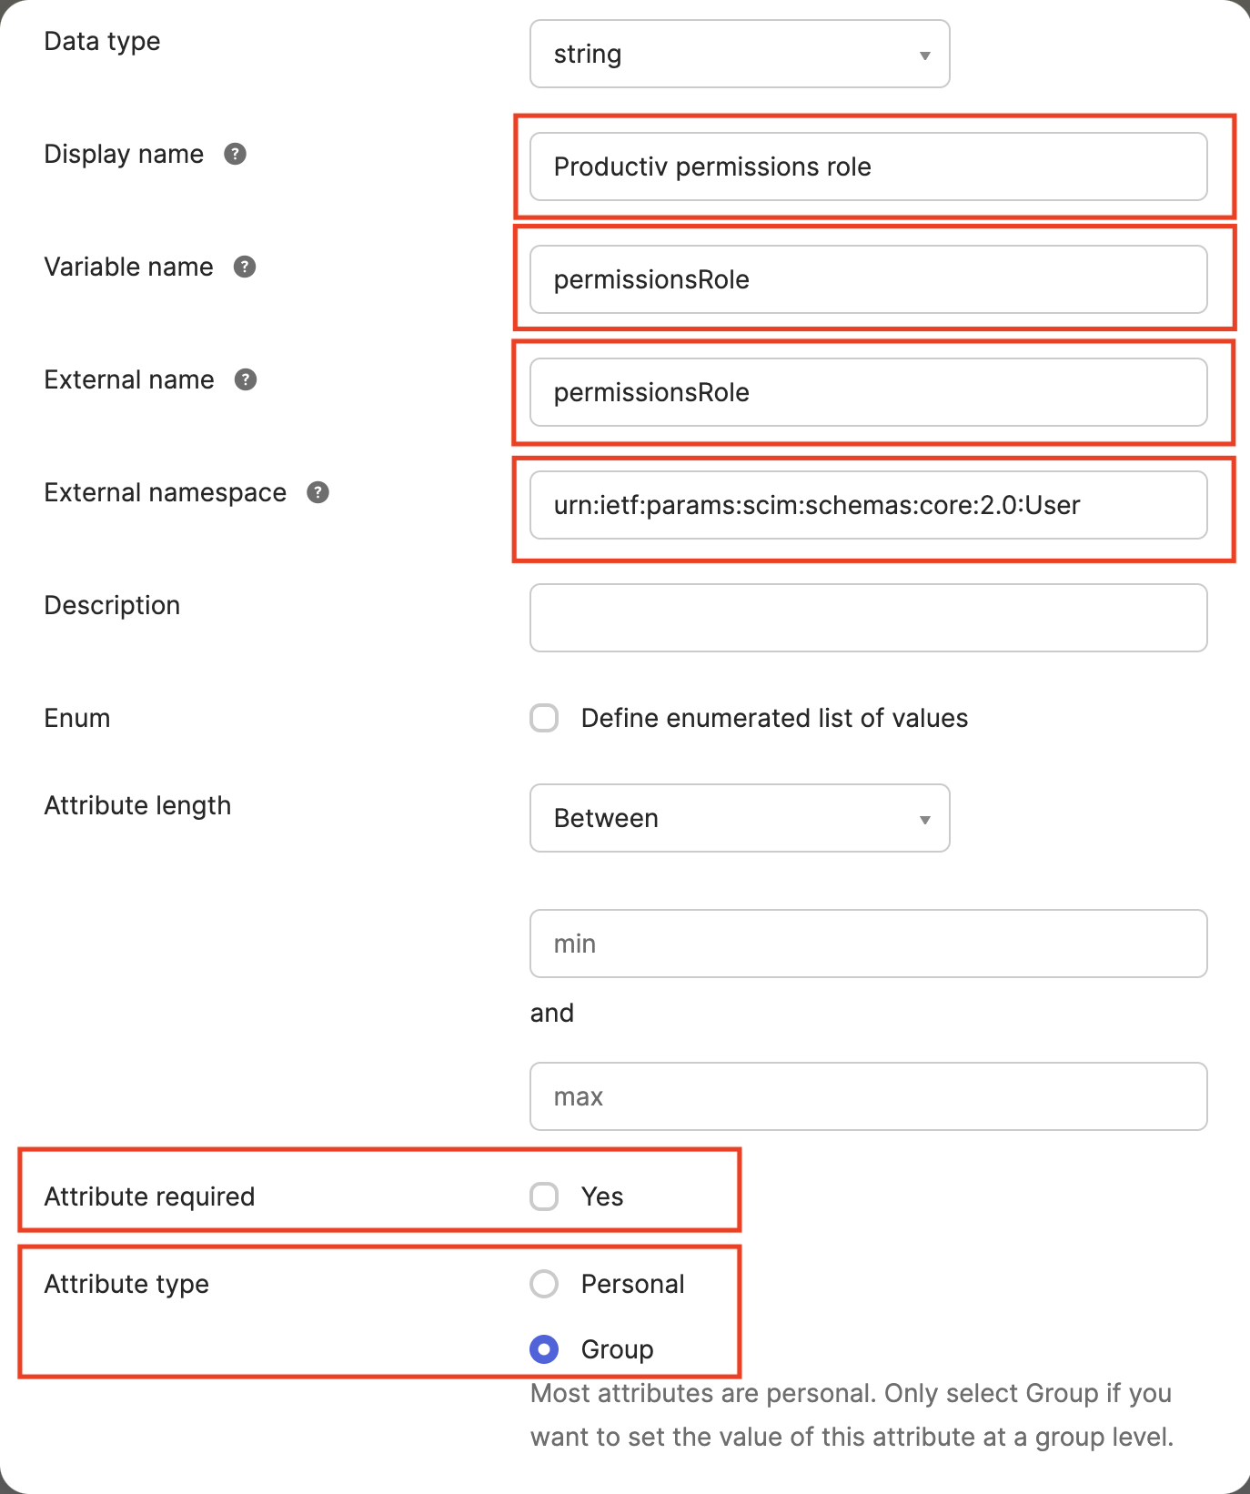Click the question mark next to External name

point(246,379)
